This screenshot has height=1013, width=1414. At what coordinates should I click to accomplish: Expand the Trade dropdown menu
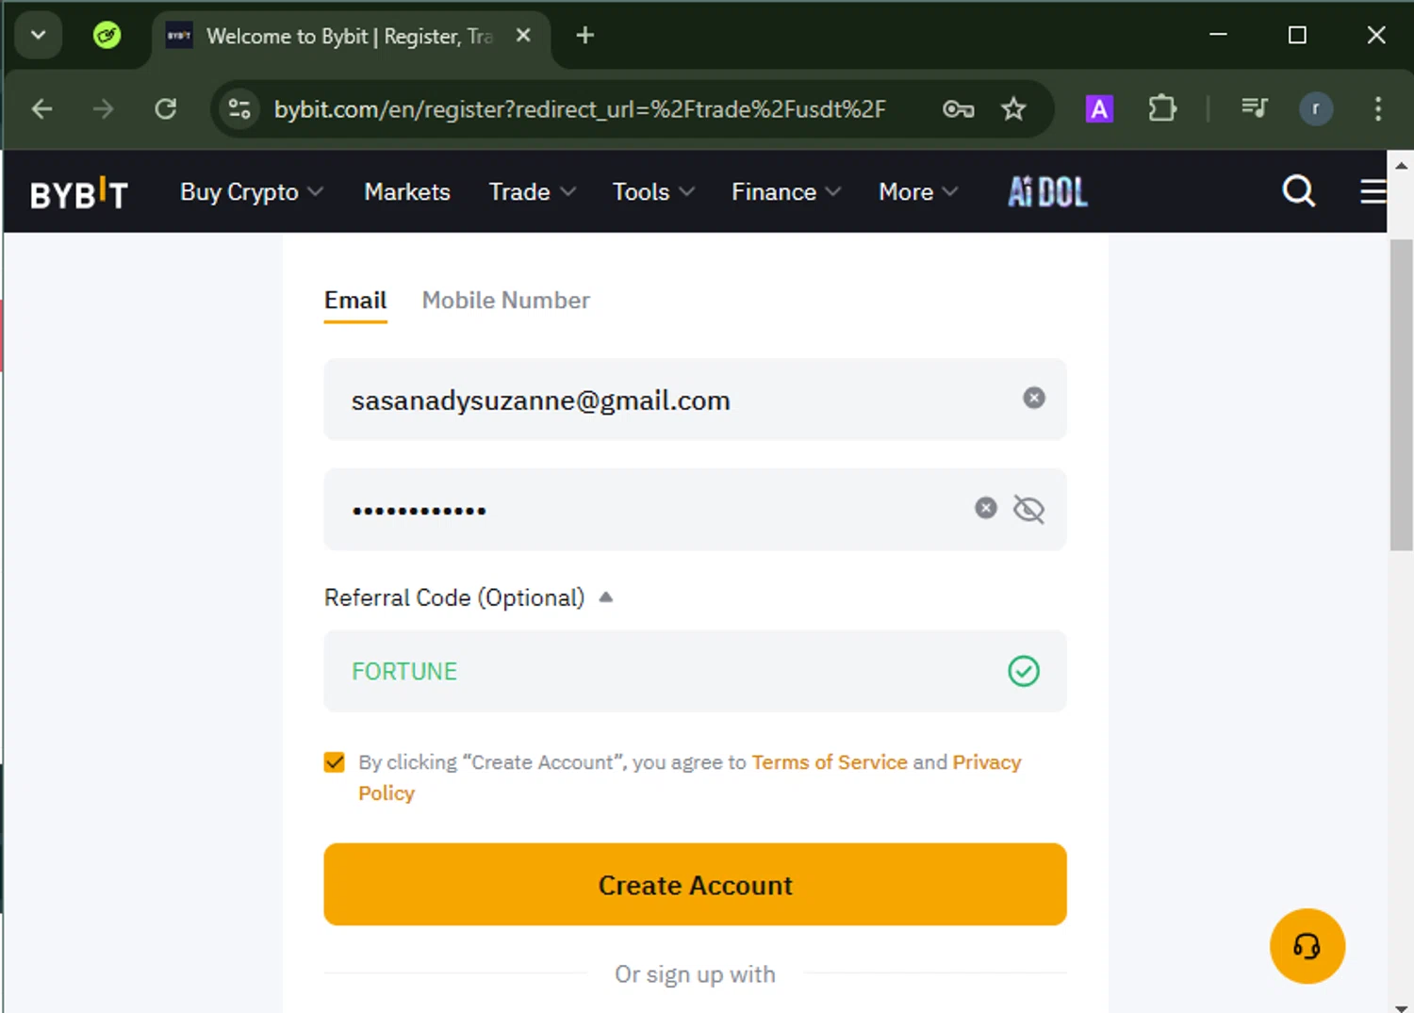[x=533, y=192]
